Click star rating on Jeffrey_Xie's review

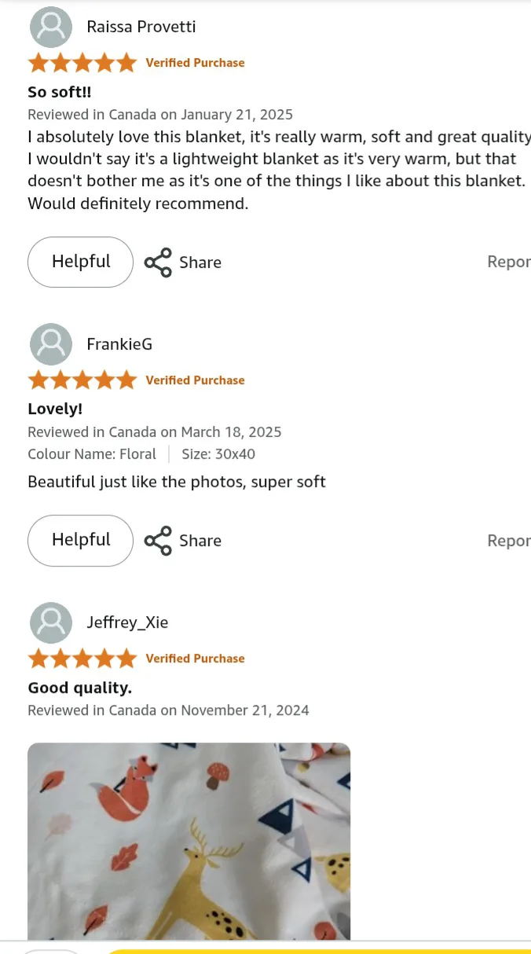click(82, 659)
